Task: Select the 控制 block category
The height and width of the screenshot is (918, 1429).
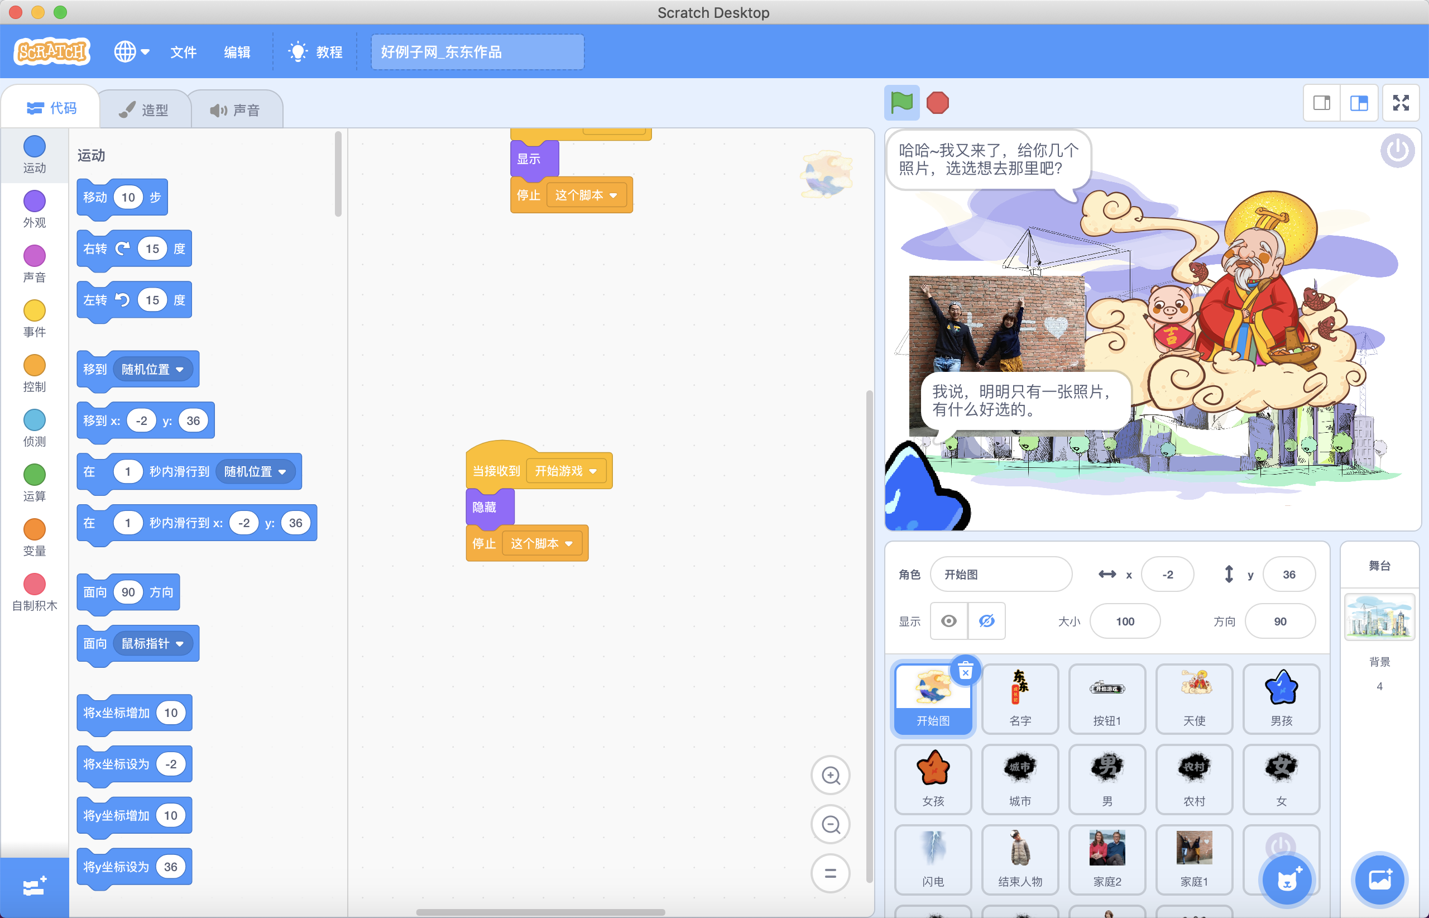Action: [34, 373]
